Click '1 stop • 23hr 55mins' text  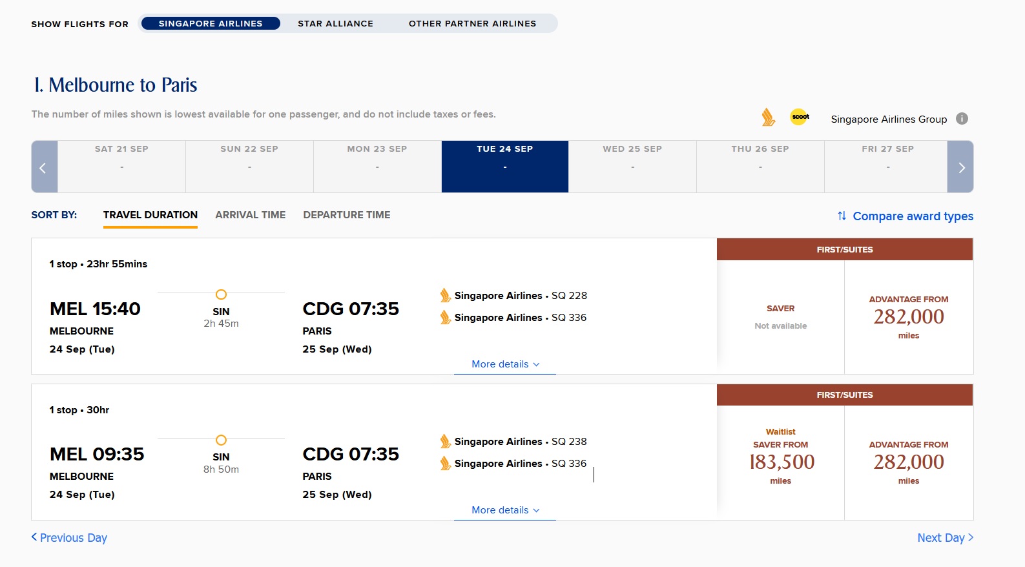click(x=98, y=264)
